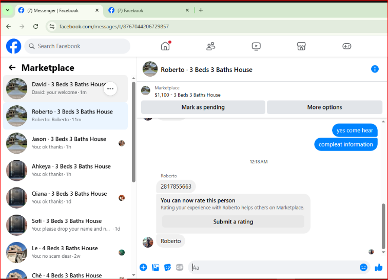The height and width of the screenshot is (280, 388).
Task: Switch to the (7) Facebook tab
Action: pos(148,10)
